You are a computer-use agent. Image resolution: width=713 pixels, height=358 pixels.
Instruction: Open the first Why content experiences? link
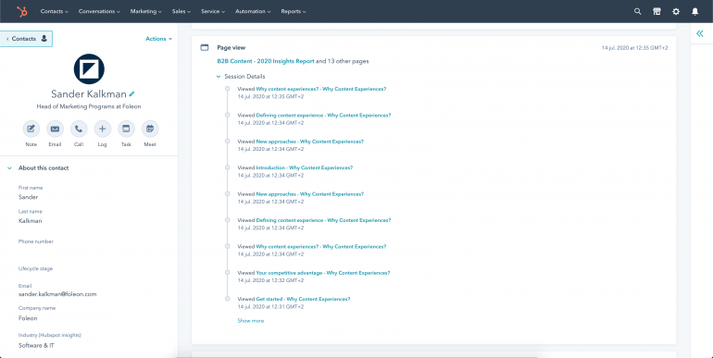click(x=321, y=89)
